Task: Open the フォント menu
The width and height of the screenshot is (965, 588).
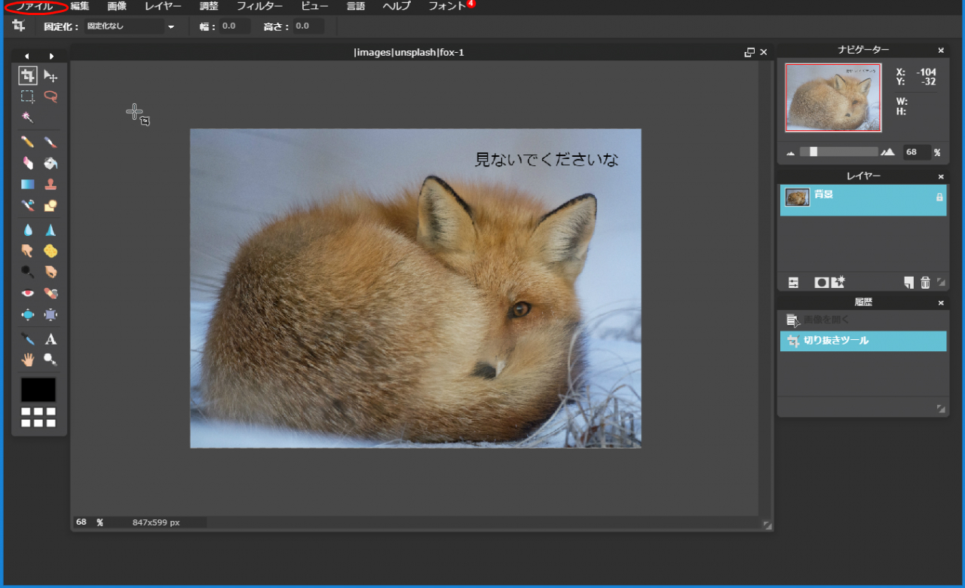Action: tap(447, 6)
